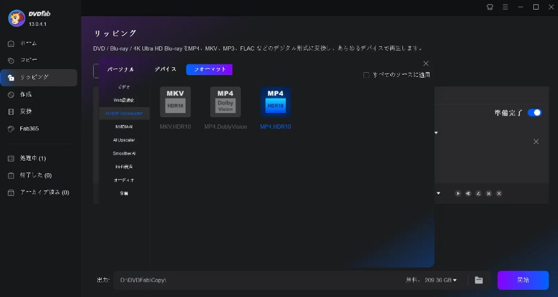
Task: Choose Hi-Fi音声 category
Action: click(x=124, y=167)
